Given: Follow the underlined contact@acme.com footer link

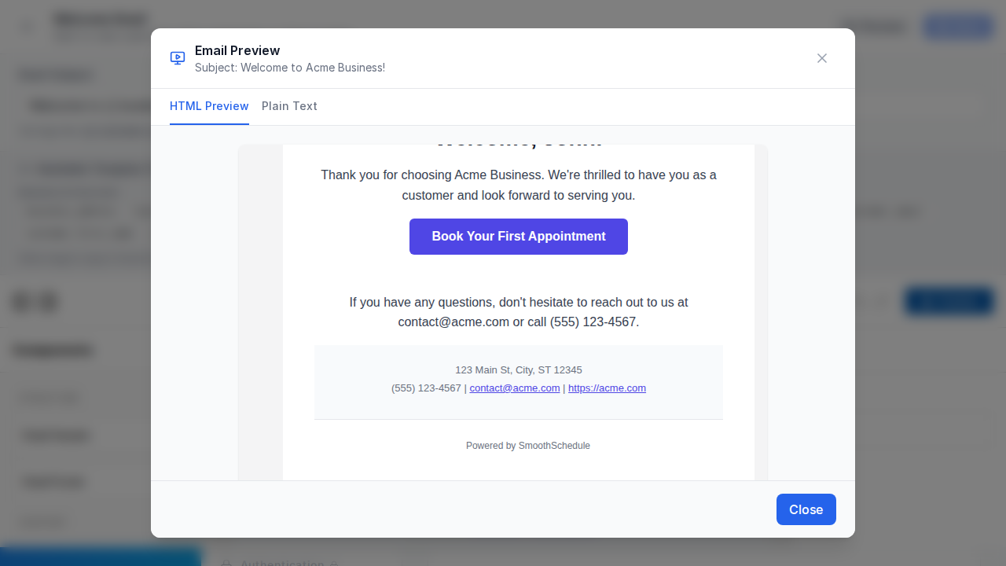Looking at the screenshot, I should coord(515,388).
